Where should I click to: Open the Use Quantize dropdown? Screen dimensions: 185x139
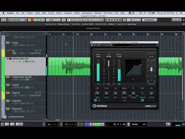click(150, 20)
